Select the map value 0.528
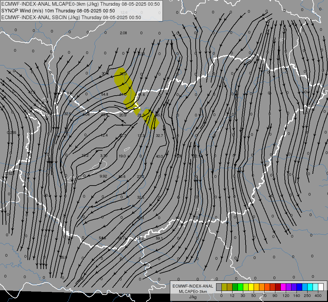Viewport: 328px width, 302px height. click(x=10, y=173)
